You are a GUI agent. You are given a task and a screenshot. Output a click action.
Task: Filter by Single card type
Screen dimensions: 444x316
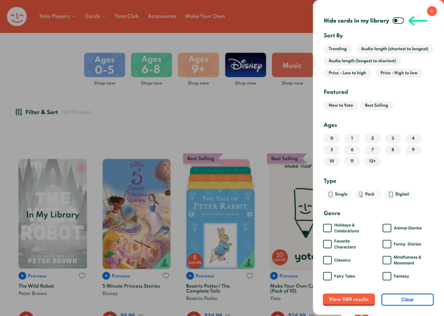337,194
